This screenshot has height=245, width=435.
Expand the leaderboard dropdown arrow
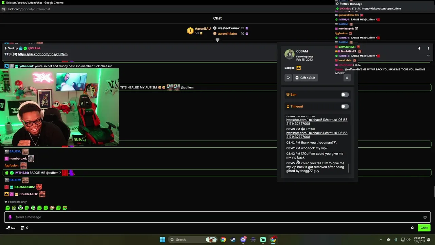217,40
